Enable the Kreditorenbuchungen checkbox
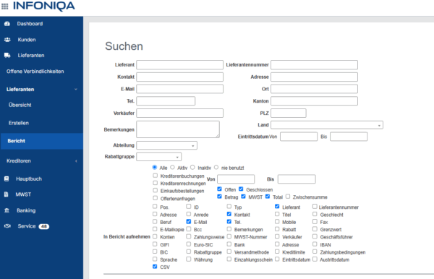 click(x=156, y=176)
